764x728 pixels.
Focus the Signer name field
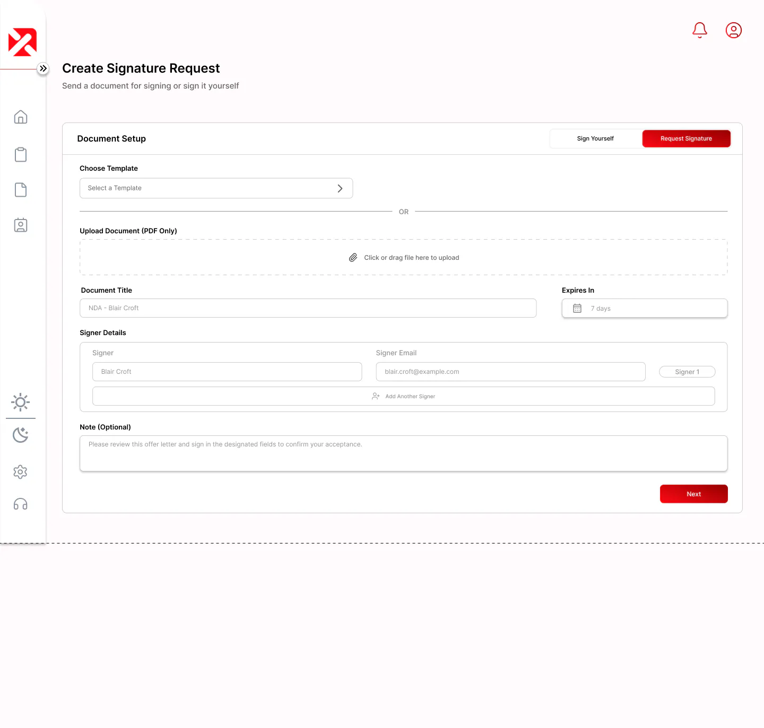pos(227,372)
